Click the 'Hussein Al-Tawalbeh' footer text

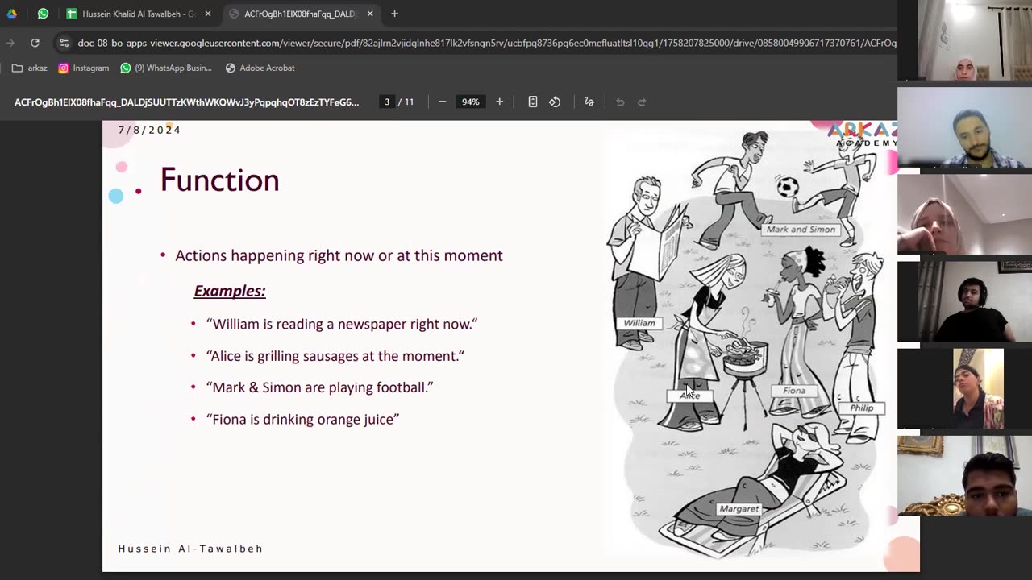click(190, 549)
